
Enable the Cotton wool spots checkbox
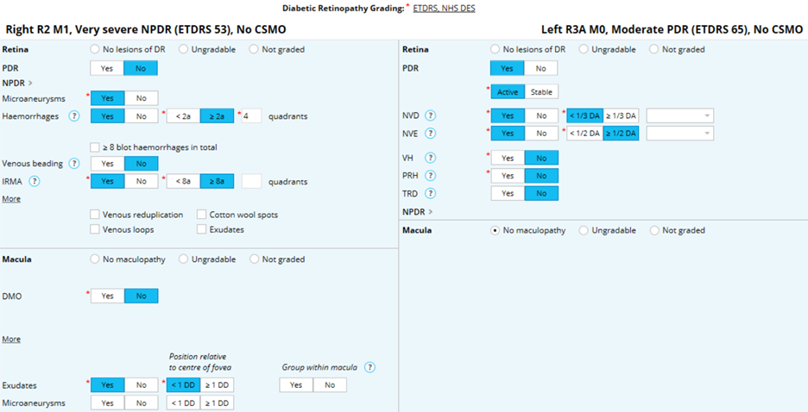click(x=202, y=215)
